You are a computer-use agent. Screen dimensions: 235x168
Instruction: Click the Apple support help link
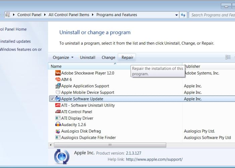(154, 159)
